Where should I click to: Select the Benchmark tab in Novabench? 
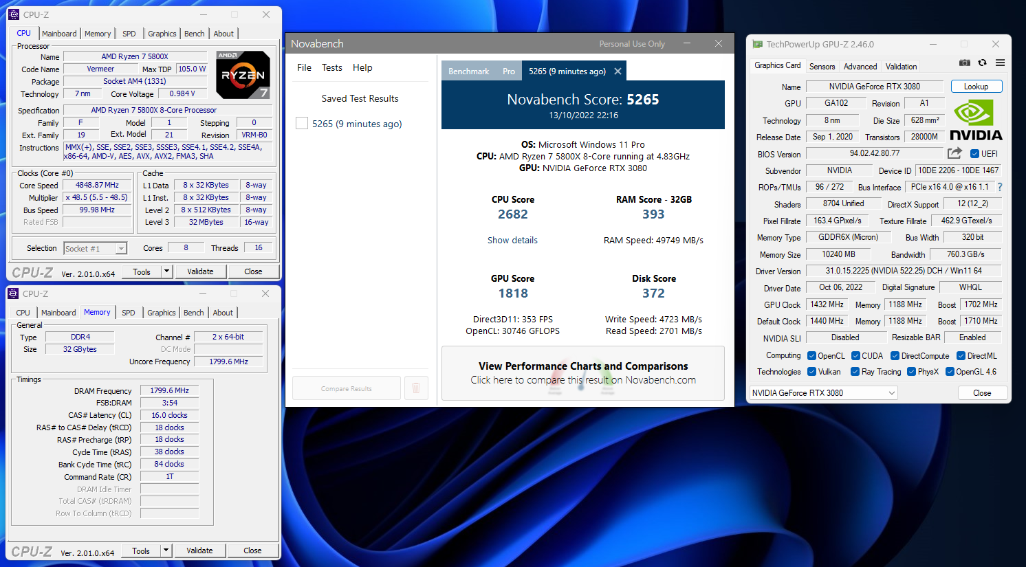coord(469,71)
